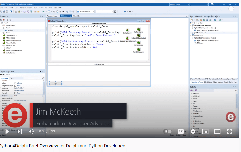Expand the Anchors property
The width and height of the screenshot is (241, 152).
(x=1, y=88)
